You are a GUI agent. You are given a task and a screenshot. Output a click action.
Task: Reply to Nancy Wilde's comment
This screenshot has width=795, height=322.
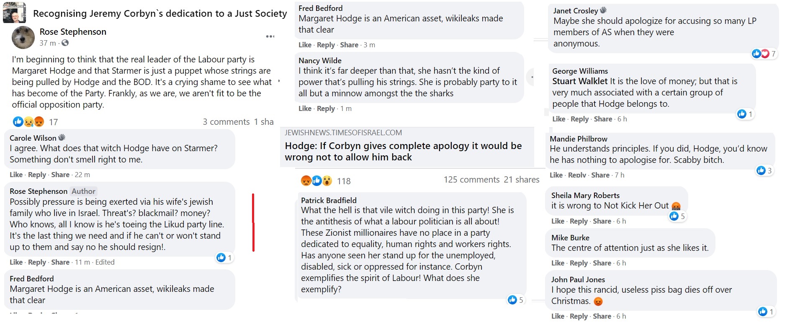pyautogui.click(x=326, y=108)
